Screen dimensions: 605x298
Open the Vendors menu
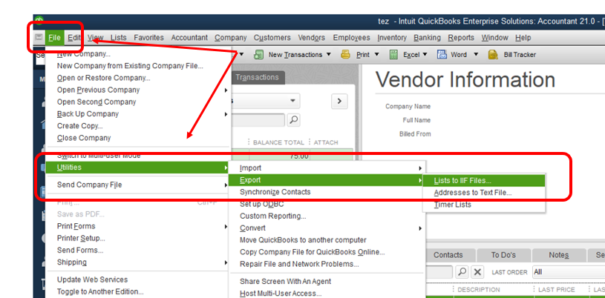pyautogui.click(x=311, y=38)
